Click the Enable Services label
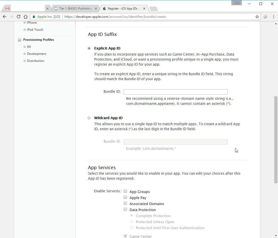The height and width of the screenshot is (238, 278). 107,191
